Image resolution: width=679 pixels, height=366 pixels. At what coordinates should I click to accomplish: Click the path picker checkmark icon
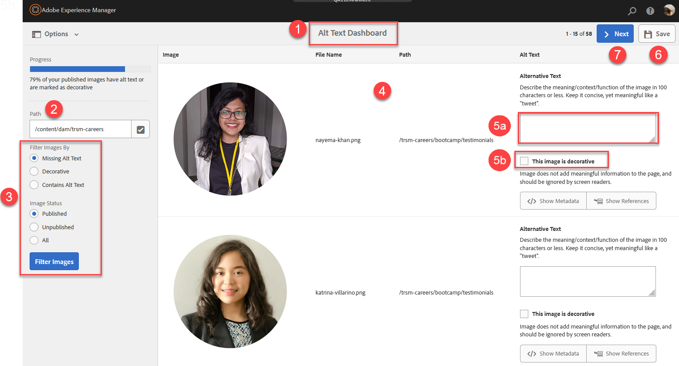141,129
